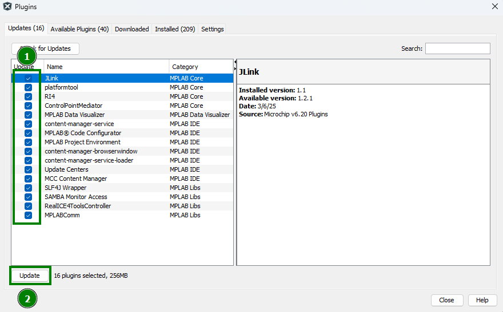Select MPLAB Data Visualizer plugin name

[75, 115]
